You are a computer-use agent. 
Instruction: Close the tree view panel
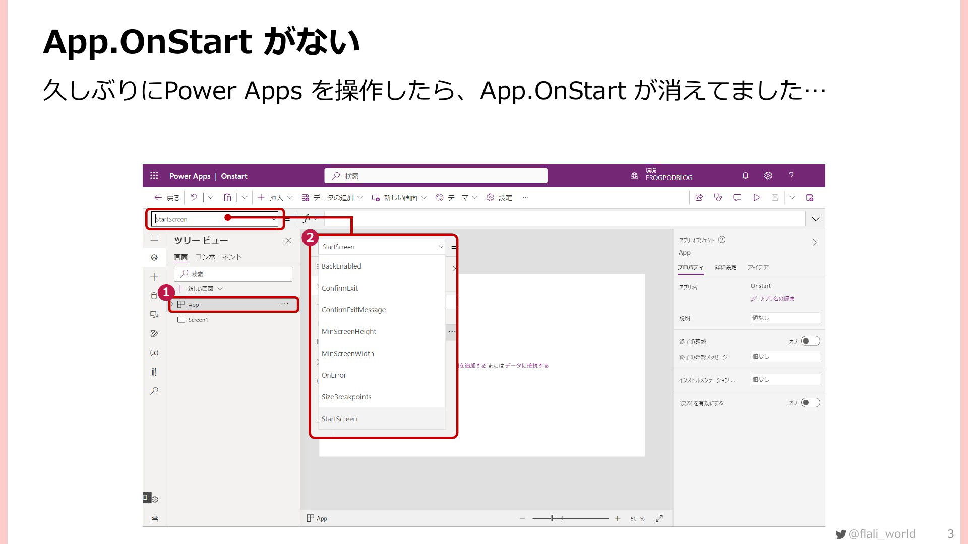pyautogui.click(x=288, y=240)
